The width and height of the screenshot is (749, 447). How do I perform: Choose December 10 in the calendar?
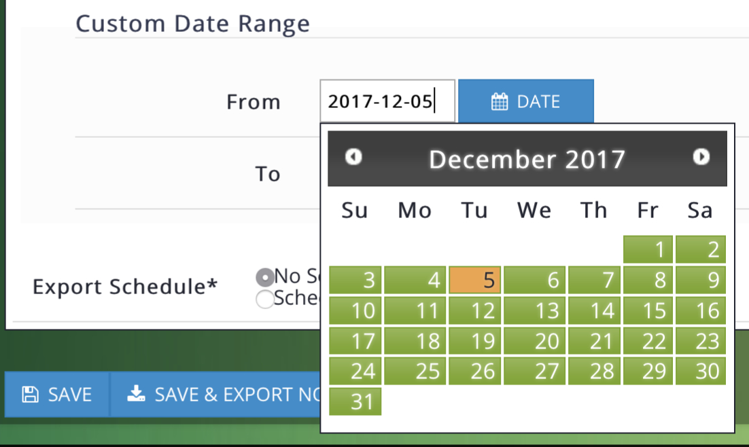355,310
